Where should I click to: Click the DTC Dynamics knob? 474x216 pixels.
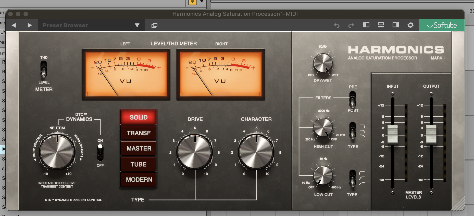click(x=57, y=152)
